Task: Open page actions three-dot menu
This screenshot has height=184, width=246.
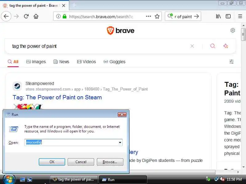Action: 149,16
